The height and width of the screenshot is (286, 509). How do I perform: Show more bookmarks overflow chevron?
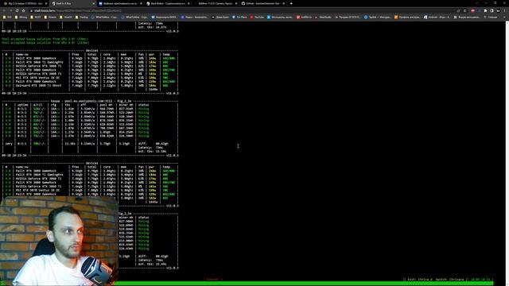point(504,17)
